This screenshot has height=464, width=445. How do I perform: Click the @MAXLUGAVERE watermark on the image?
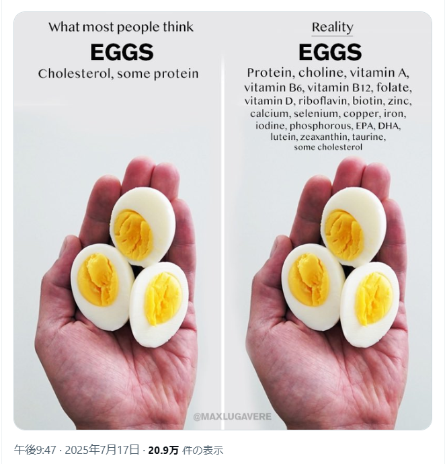point(232,417)
